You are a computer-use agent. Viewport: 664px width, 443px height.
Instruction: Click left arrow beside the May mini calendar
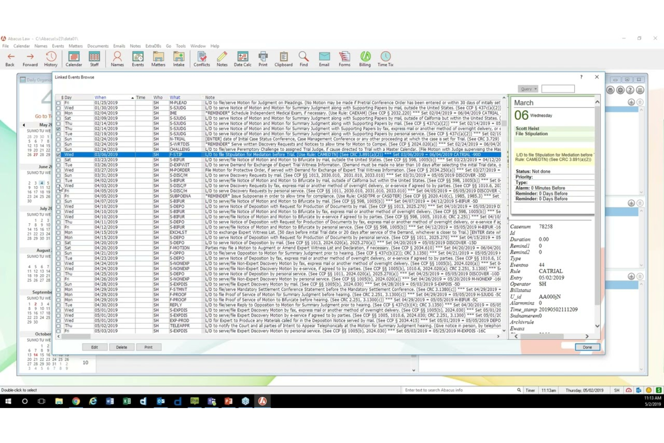pos(24,125)
